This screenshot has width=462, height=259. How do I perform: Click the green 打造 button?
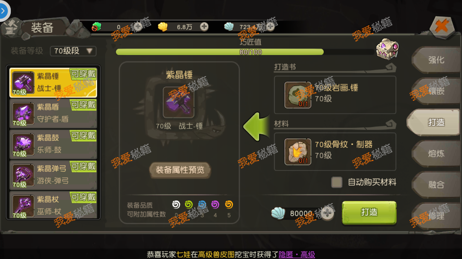pos(369,213)
